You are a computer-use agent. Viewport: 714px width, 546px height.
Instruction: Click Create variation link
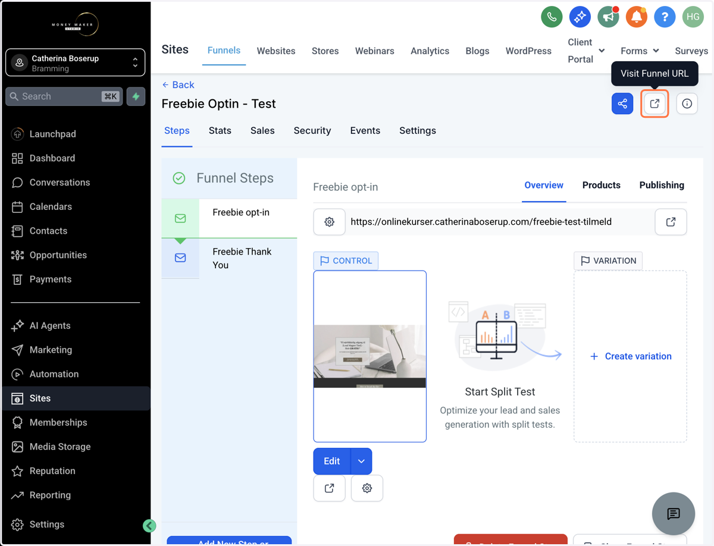point(631,356)
